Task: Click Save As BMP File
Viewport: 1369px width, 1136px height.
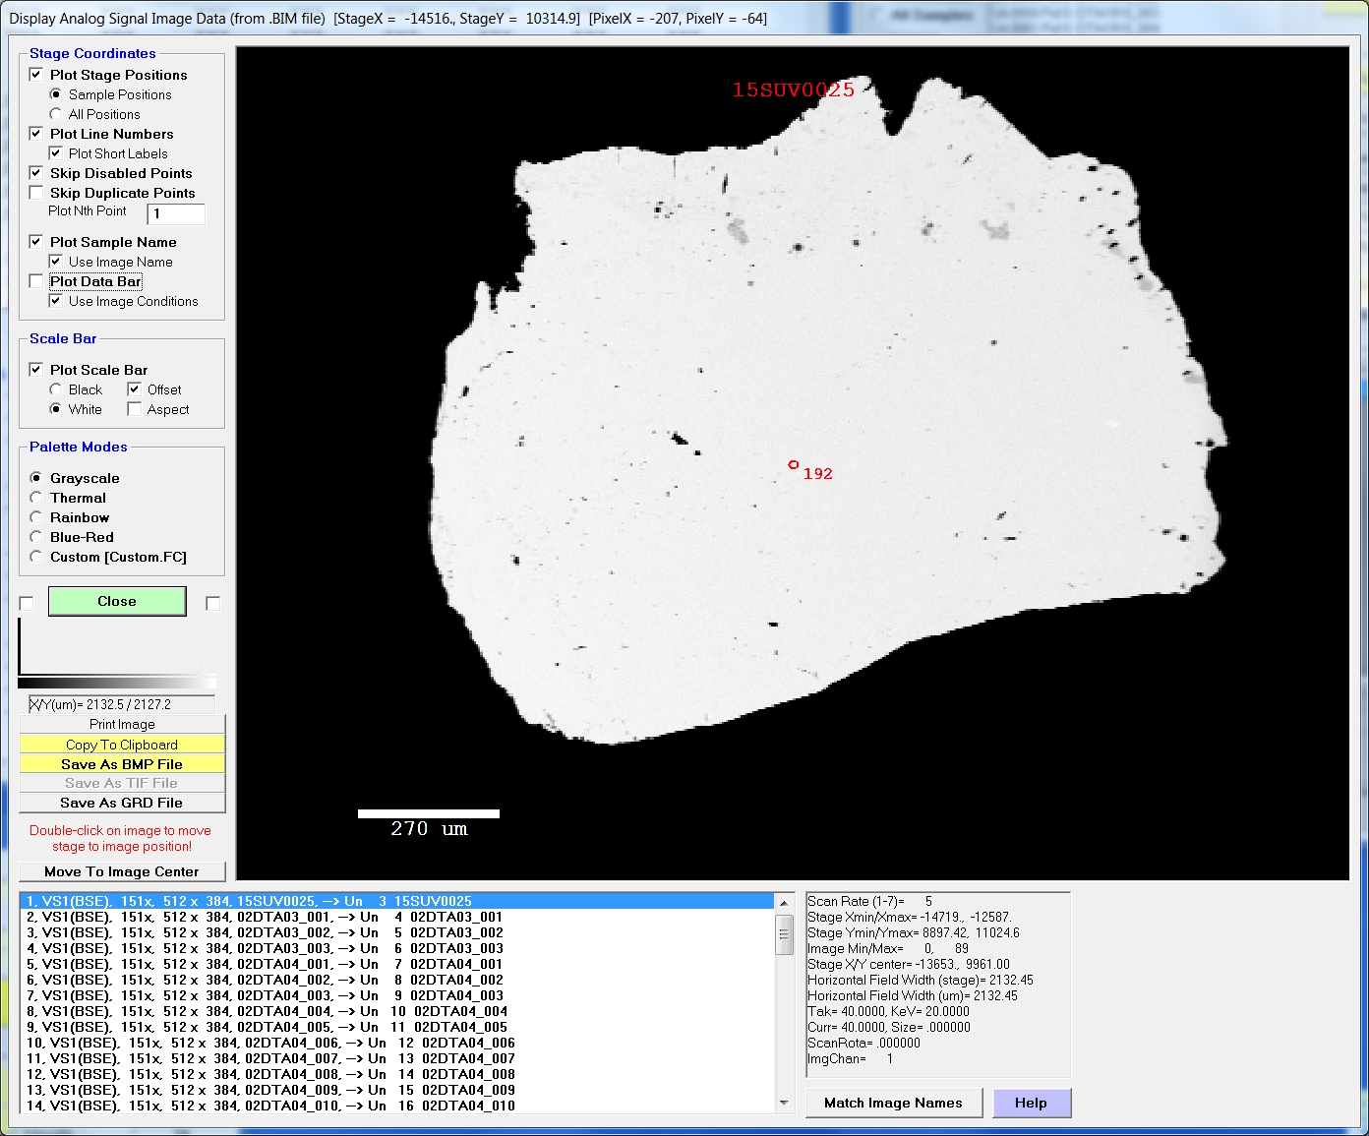Action: point(122,764)
